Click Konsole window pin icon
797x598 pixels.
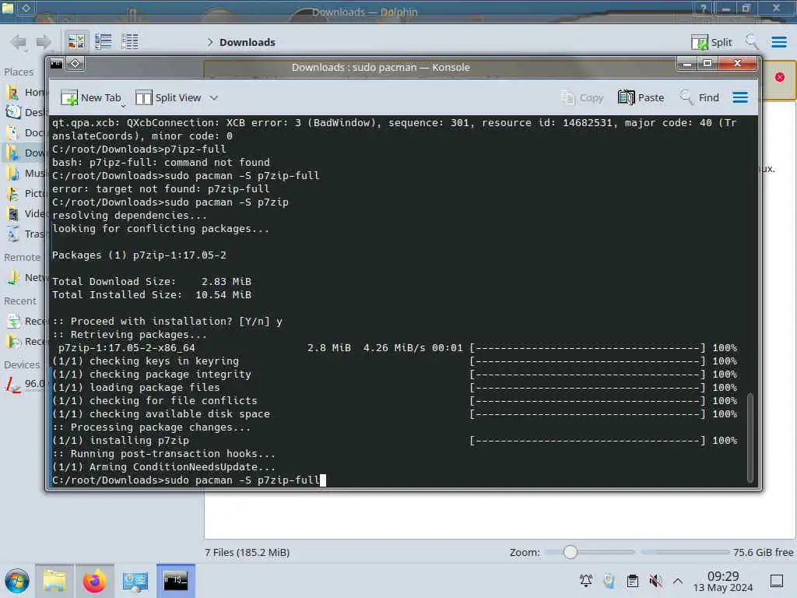pos(75,64)
